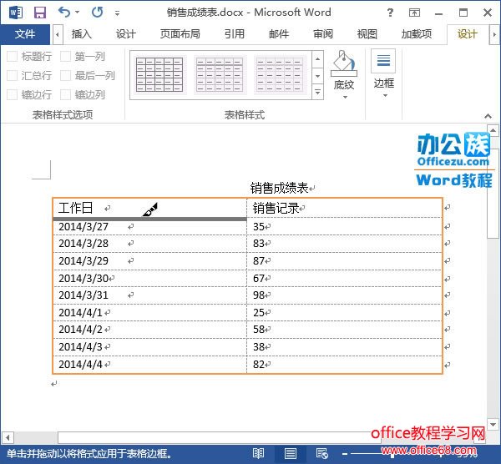This screenshot has width=501, height=464.
Task: Redo the last action
Action: coord(97,13)
